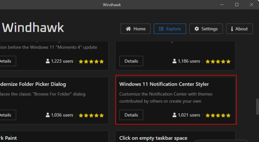
Task: Click the list icon on the Explore button
Action: pos(161,29)
